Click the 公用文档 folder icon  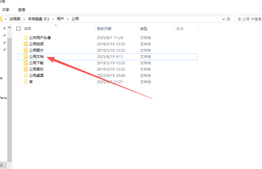[26, 56]
